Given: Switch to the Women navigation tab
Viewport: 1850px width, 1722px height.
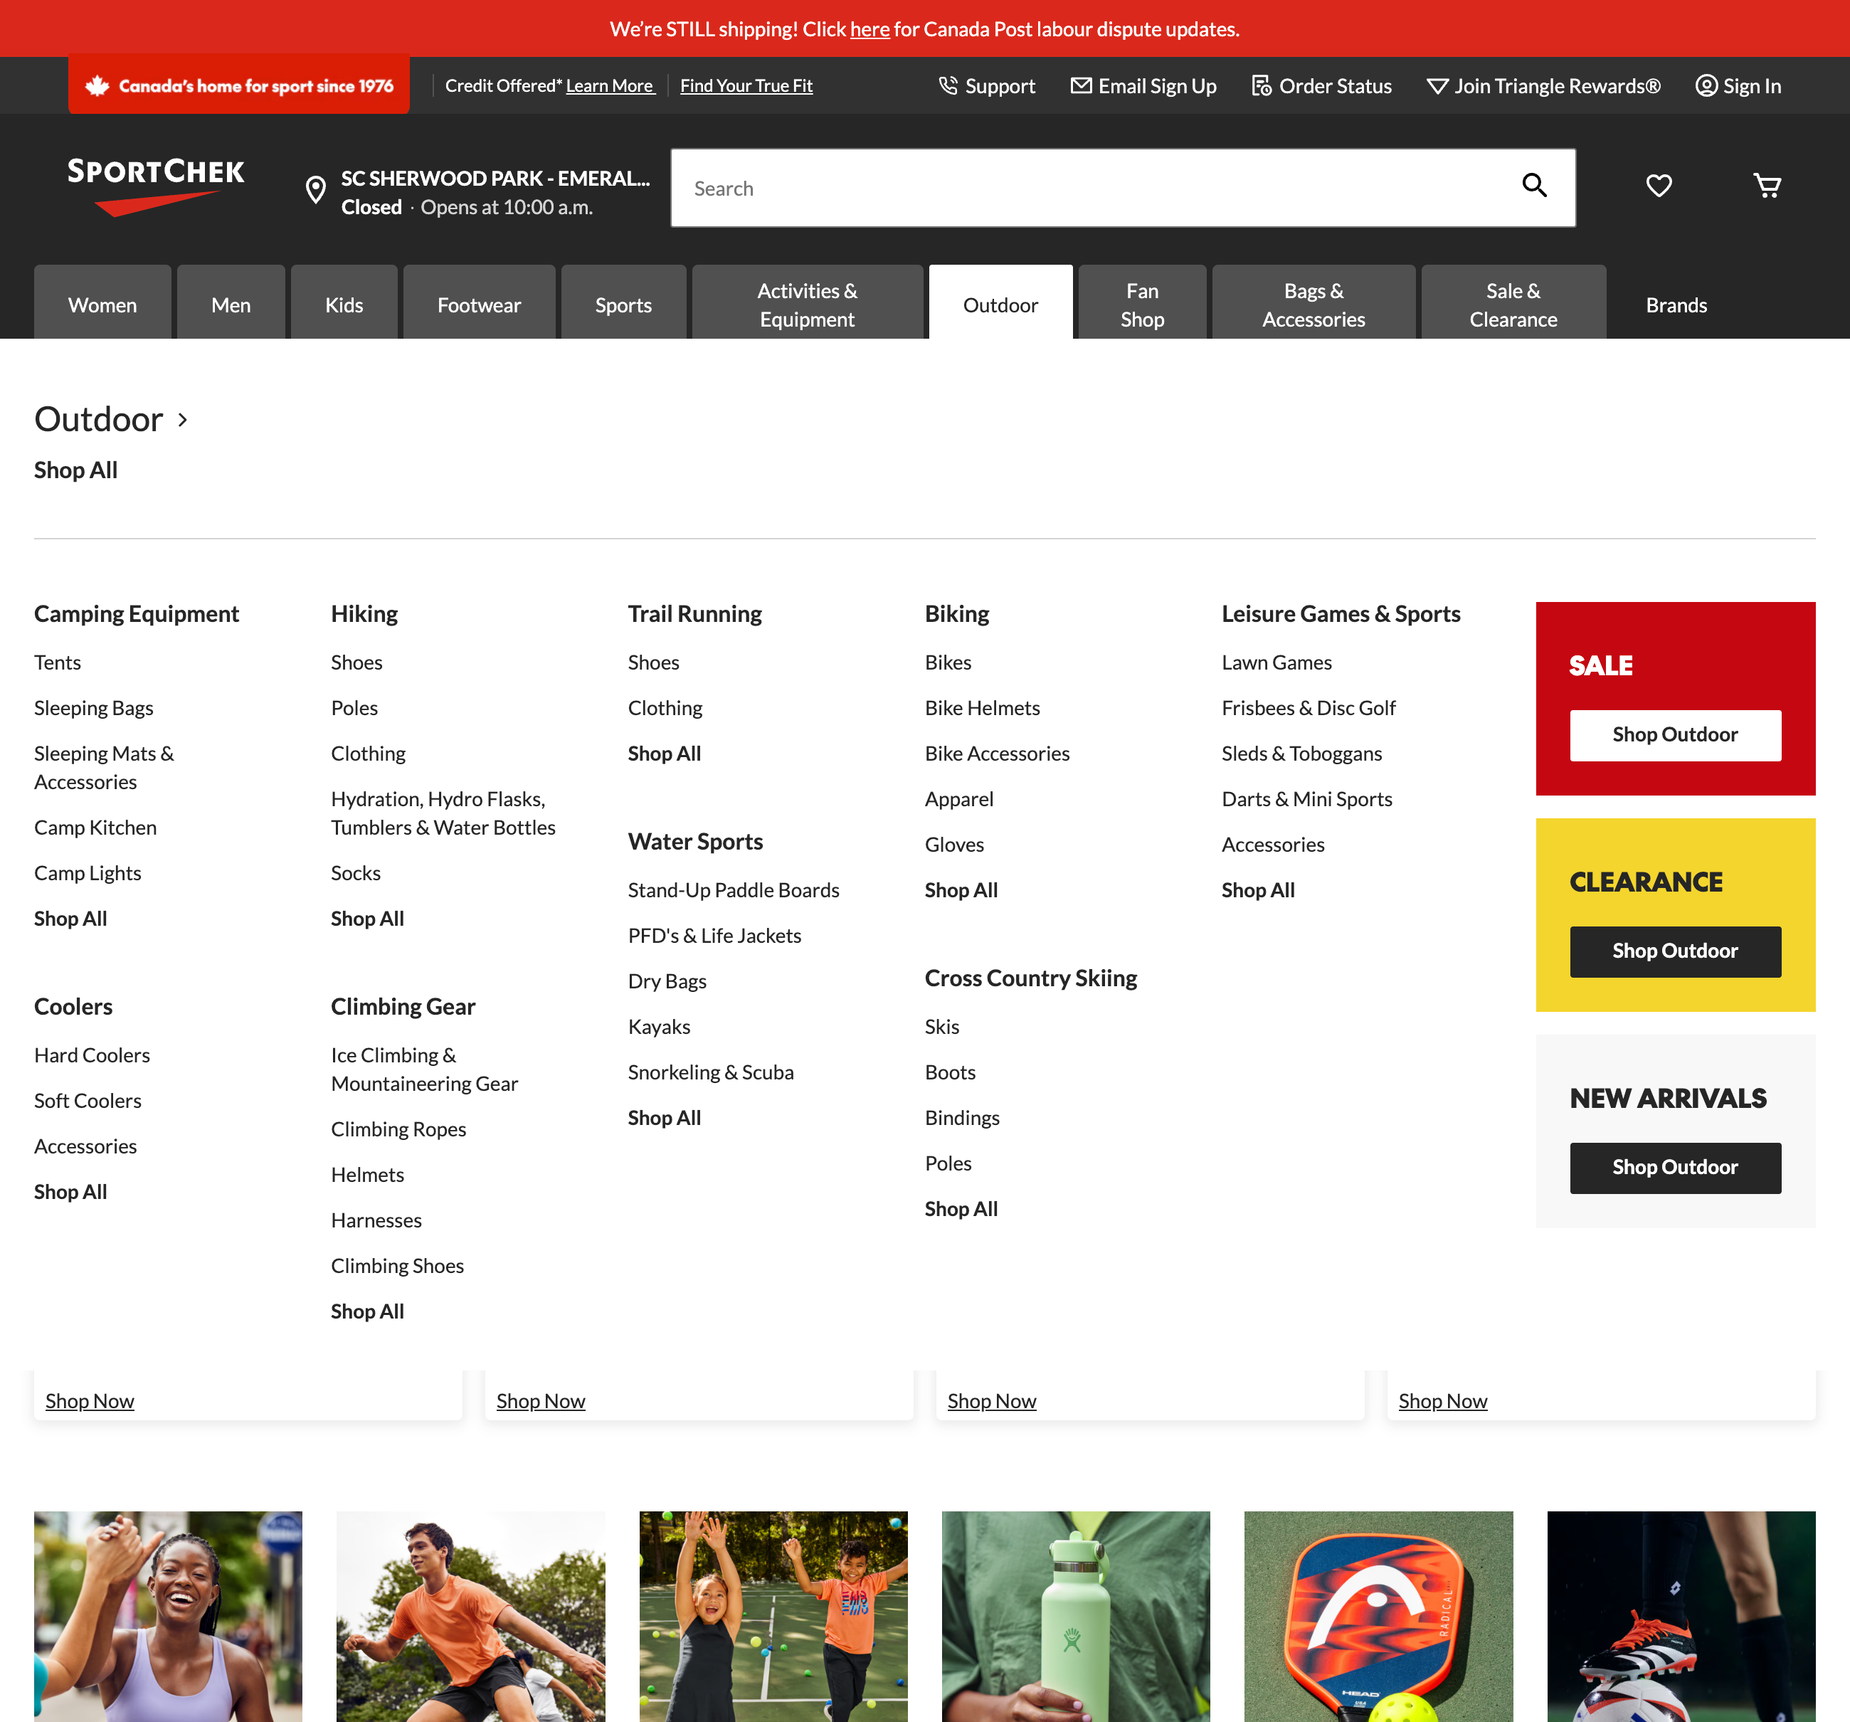Looking at the screenshot, I should coord(102,303).
